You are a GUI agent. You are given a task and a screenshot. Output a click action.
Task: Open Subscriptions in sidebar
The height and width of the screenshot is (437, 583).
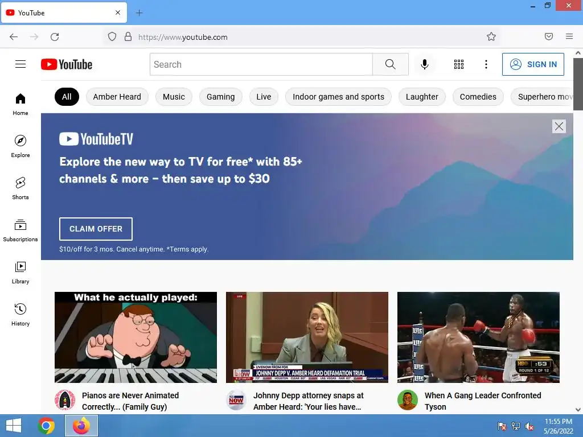click(20, 230)
